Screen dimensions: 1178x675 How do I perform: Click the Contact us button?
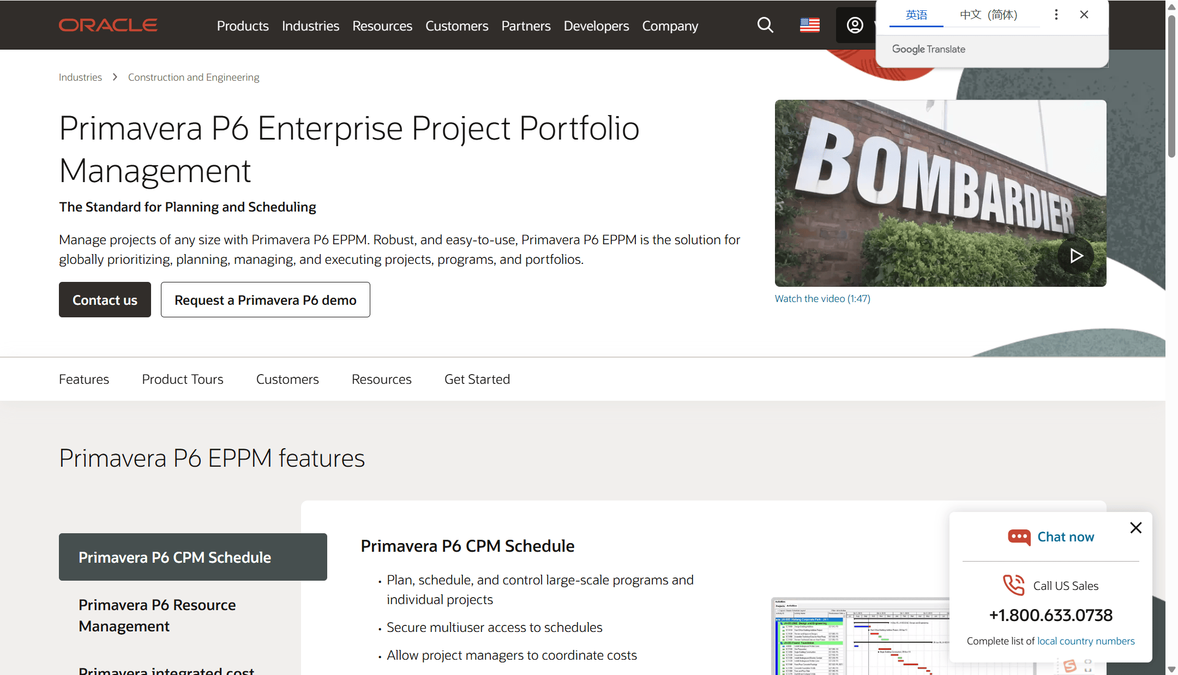pos(105,300)
